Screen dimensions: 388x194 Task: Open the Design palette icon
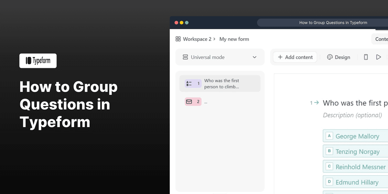pos(329,57)
